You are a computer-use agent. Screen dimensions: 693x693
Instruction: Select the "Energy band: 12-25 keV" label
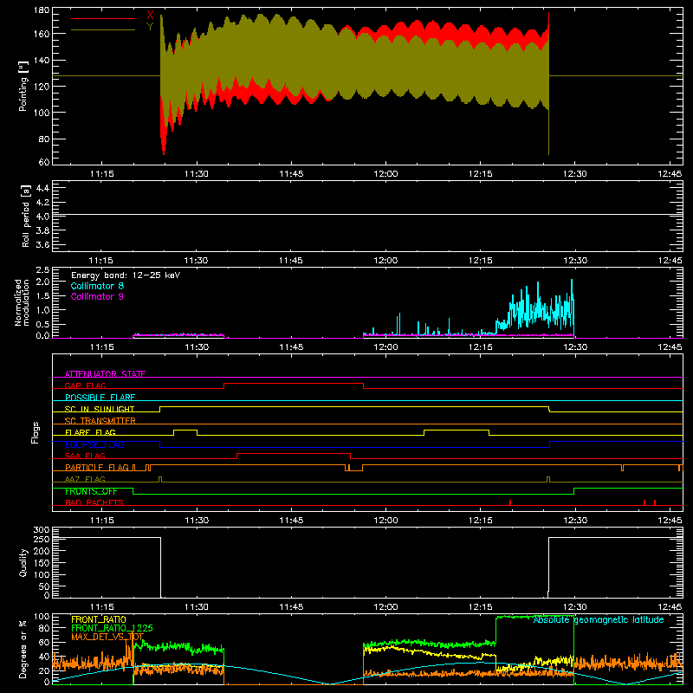126,275
